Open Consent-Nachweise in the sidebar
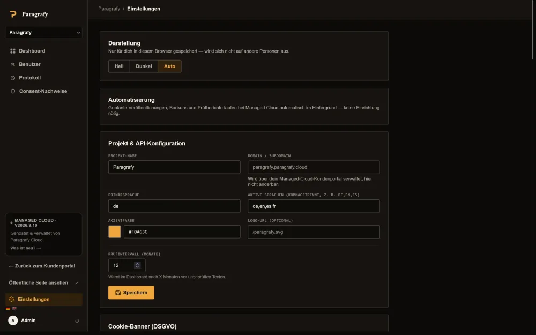This screenshot has height=335, width=536. (44, 91)
